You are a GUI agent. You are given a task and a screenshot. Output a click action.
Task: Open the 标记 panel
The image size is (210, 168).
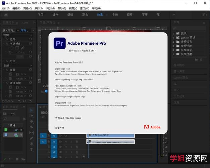tap(176, 90)
